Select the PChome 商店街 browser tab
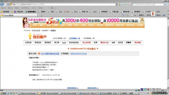169x95 pixels. (19, 15)
